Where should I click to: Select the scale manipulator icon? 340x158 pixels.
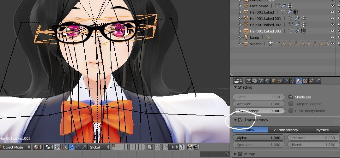click(x=84, y=147)
